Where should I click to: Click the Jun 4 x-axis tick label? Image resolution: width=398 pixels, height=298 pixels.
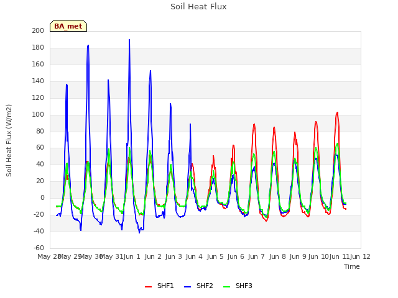(x=194, y=256)
